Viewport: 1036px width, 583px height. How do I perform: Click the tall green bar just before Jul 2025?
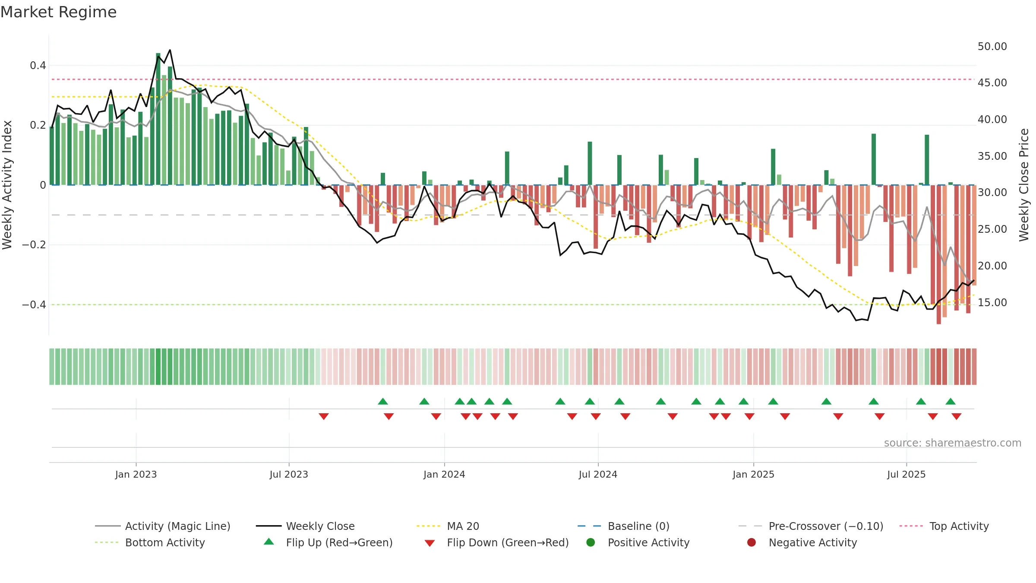pos(874,159)
